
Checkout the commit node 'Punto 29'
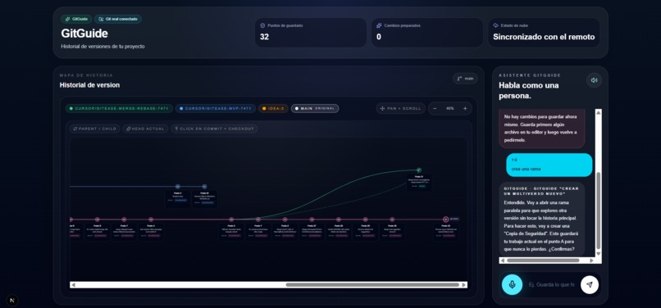[x=365, y=219]
